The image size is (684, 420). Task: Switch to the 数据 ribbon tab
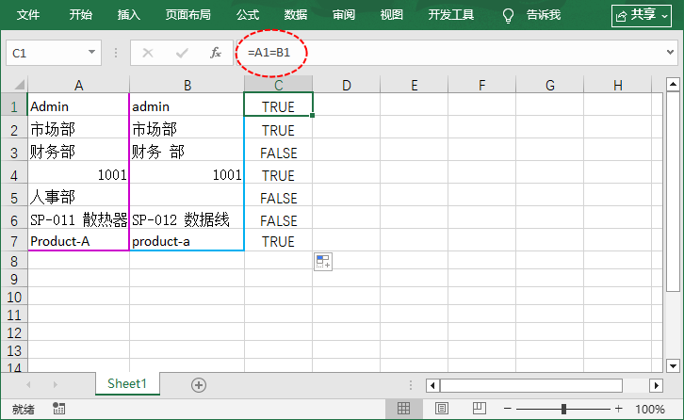296,15
